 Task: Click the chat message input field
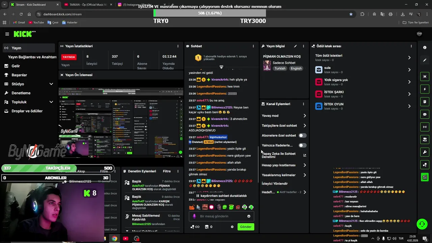coord(221,216)
